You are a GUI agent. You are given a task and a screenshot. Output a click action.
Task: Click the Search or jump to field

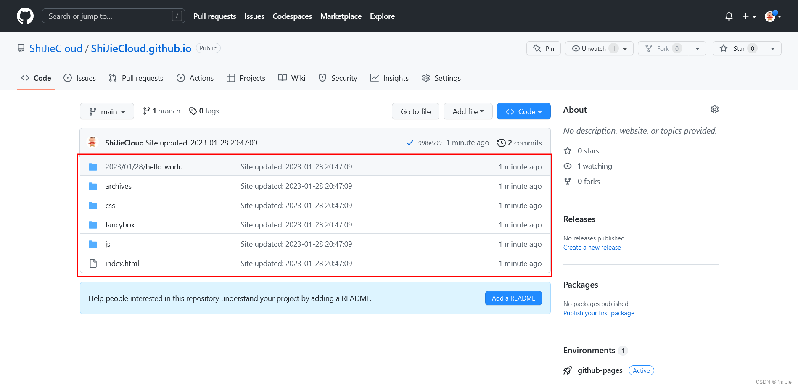point(114,16)
